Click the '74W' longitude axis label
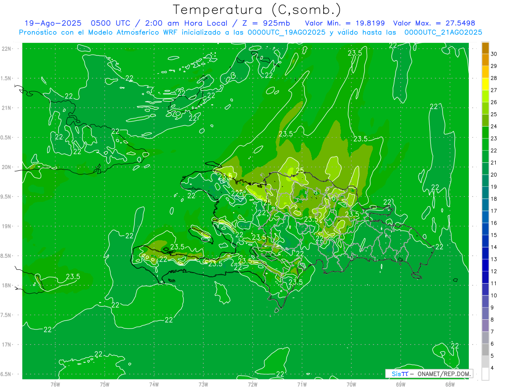 pyautogui.click(x=154, y=384)
